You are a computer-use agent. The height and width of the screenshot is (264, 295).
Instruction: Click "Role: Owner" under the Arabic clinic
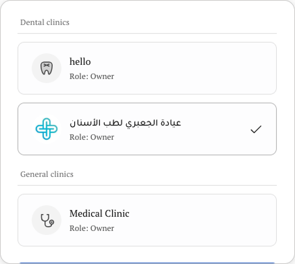click(92, 137)
